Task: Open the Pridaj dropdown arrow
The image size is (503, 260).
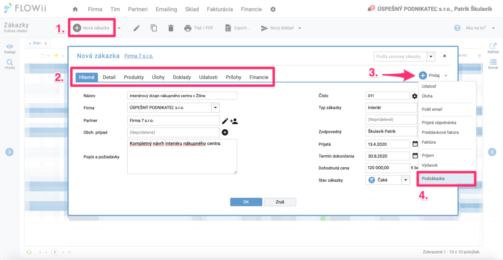Action: (446, 76)
